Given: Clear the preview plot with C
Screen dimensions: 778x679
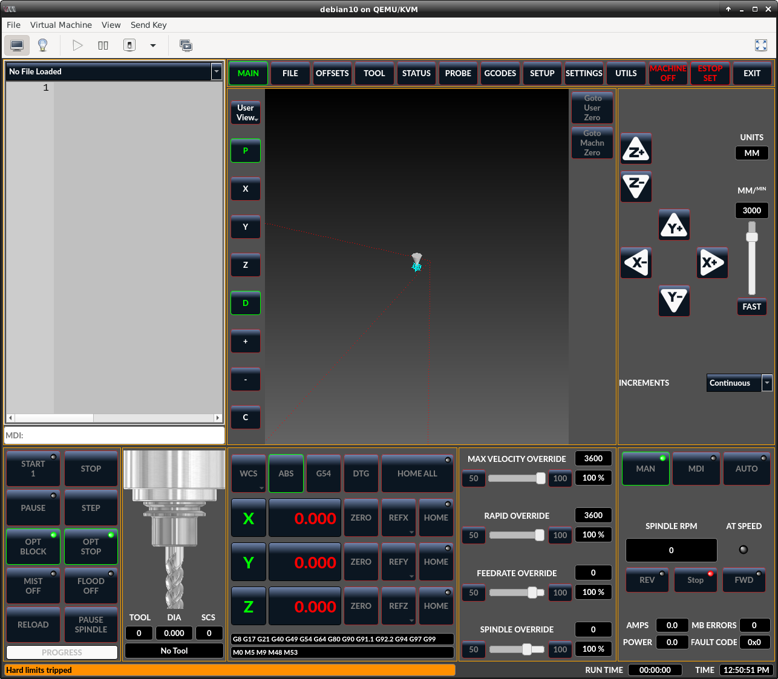Looking at the screenshot, I should pos(246,417).
